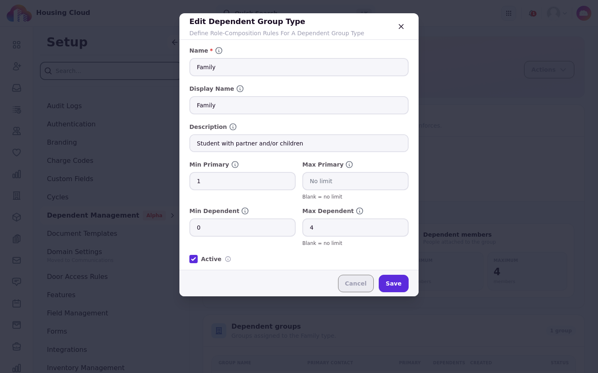Open the apps grid launcher icon

pyautogui.click(x=509, y=13)
